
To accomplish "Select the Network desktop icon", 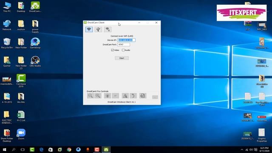I will click(x=7, y=25).
